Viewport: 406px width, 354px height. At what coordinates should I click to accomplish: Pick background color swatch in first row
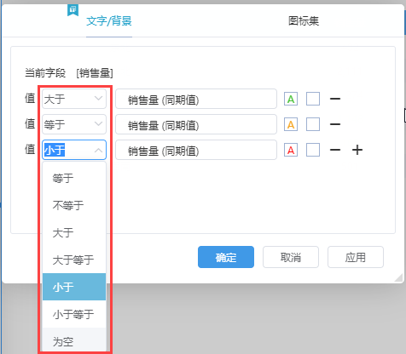point(313,99)
